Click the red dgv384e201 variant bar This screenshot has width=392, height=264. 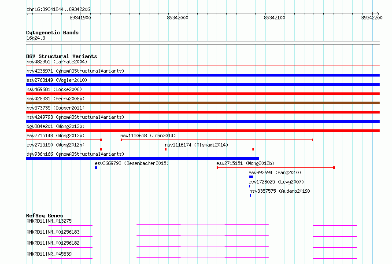pos(203,131)
